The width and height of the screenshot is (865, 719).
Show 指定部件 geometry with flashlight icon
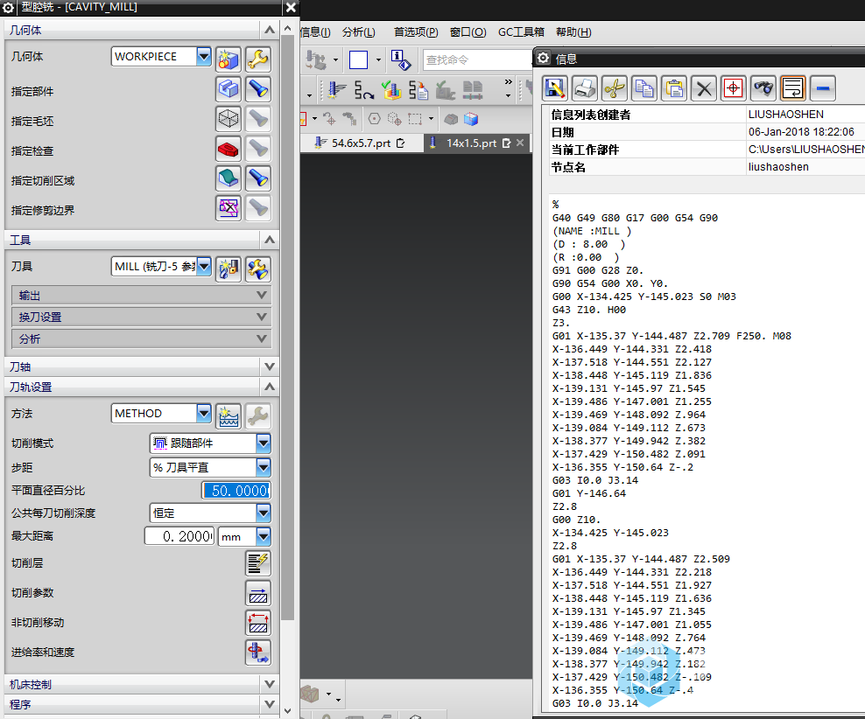point(257,89)
